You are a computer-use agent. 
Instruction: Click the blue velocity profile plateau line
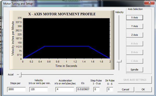(x=66, y=46)
